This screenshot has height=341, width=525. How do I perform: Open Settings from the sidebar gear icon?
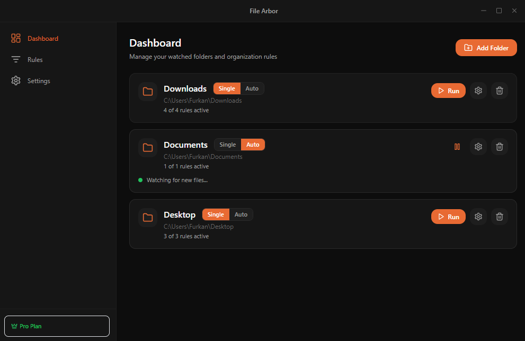[x=15, y=80]
